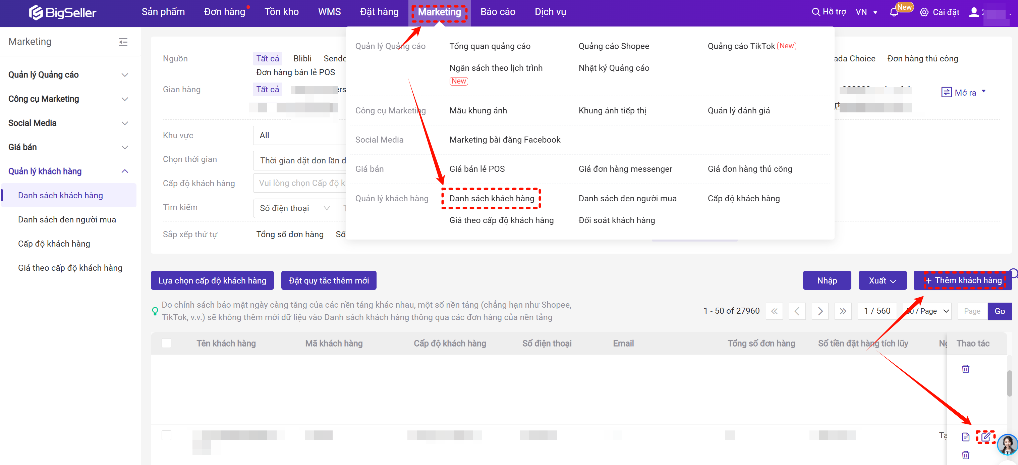This screenshot has width=1018, height=465.
Task: Open the Số điện thoại search-type dropdown
Action: click(294, 208)
